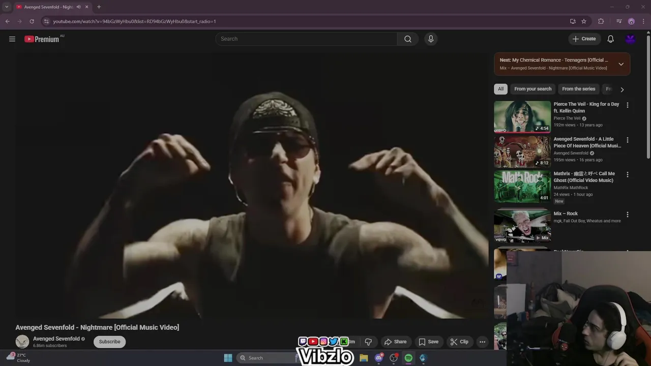This screenshot has width=651, height=366.
Task: Click the 'Mix – Rock' title
Action: [x=566, y=214]
